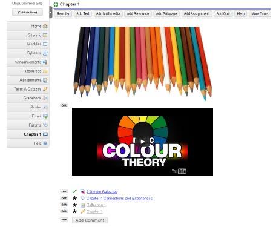
Task: Open the Chapter 1 sidebar menu item
Action: point(28,134)
